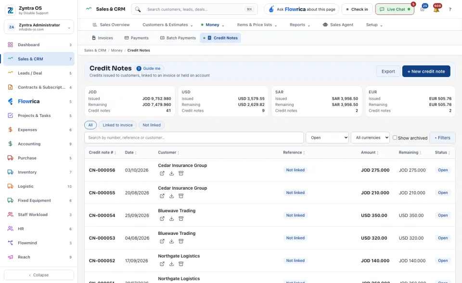Click the Guide me button
Image resolution: width=462 pixels, height=283 pixels.
click(x=149, y=68)
